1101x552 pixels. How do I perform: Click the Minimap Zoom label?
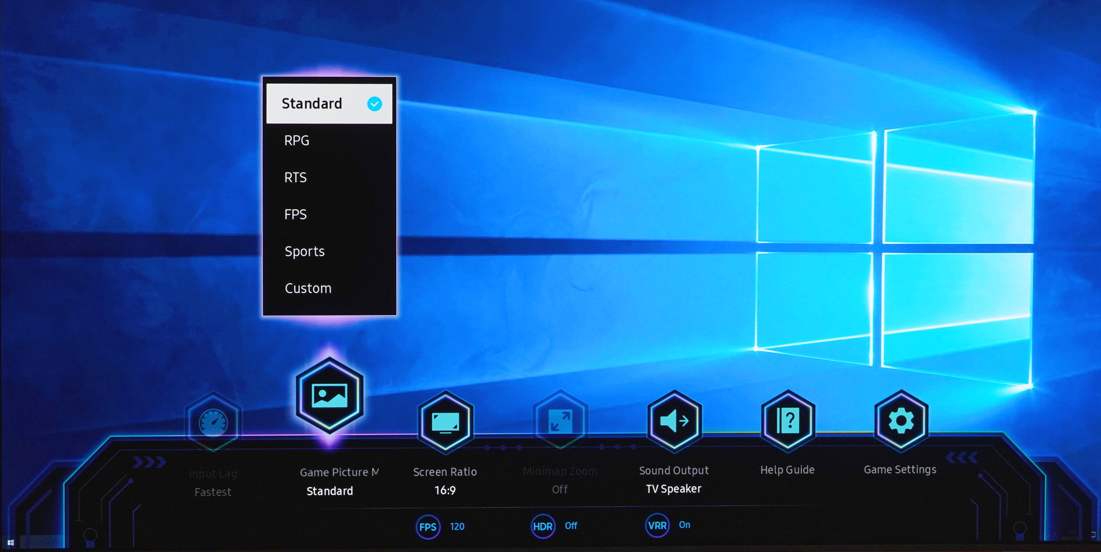tap(560, 471)
